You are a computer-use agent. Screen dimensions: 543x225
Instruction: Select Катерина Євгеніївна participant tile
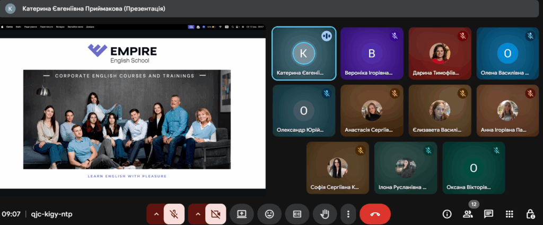click(303, 53)
